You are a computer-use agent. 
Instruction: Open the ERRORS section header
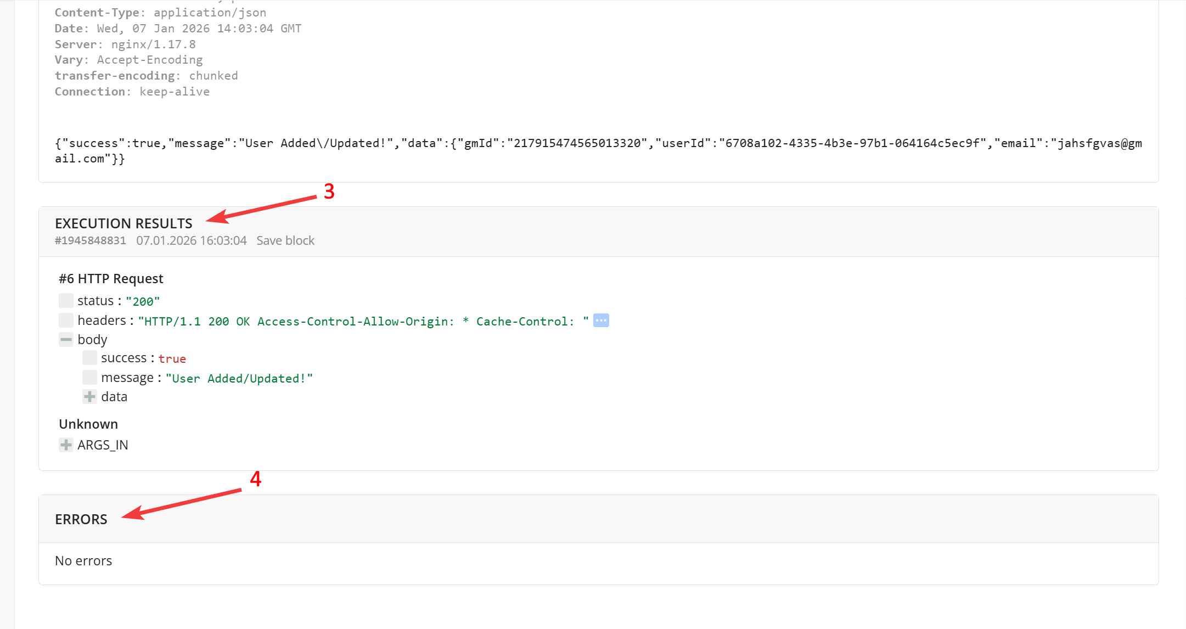[81, 519]
